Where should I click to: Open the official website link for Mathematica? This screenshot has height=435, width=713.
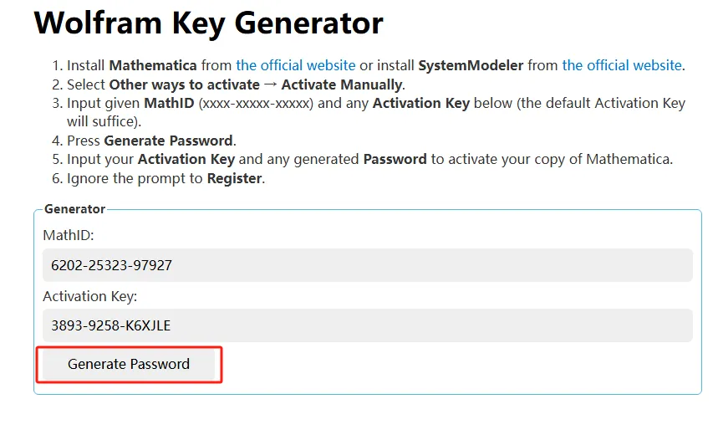click(296, 65)
